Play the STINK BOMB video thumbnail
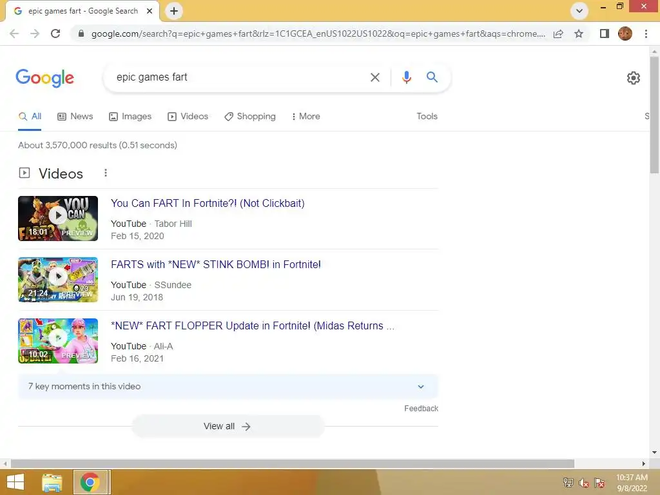The image size is (660, 495). 58,280
